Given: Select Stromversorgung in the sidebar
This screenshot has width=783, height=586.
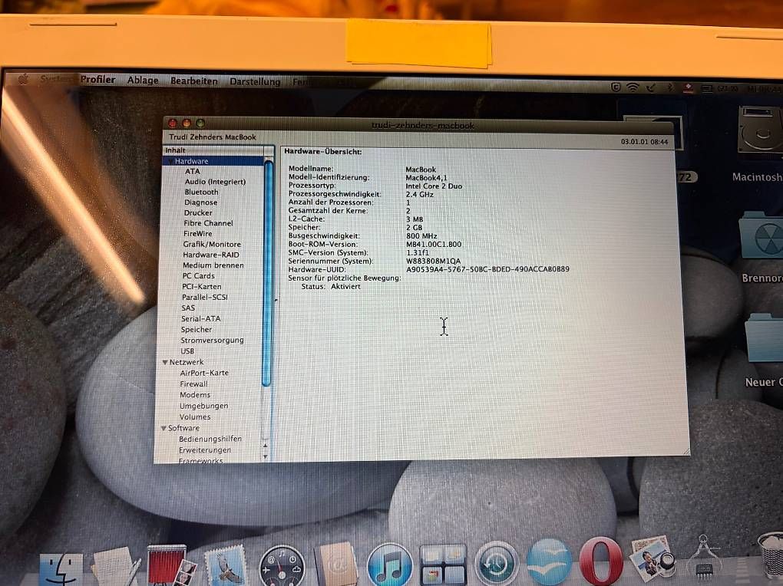Looking at the screenshot, I should pyautogui.click(x=212, y=341).
